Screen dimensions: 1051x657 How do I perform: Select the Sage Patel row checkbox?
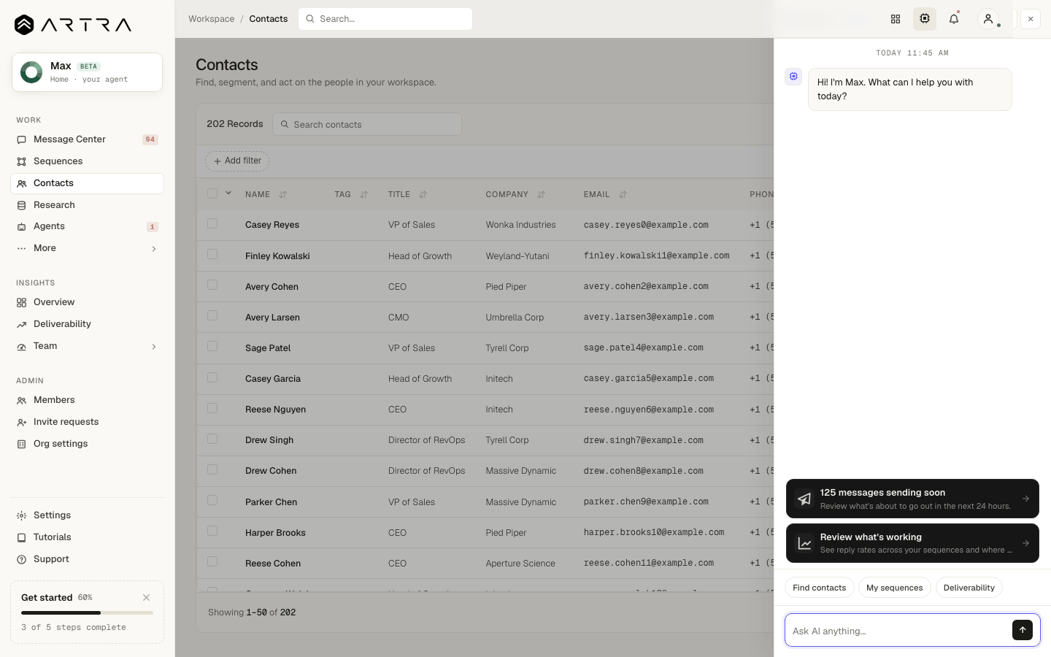click(x=212, y=346)
